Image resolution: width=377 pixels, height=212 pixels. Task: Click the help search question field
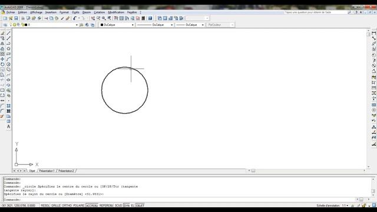tap(315, 12)
